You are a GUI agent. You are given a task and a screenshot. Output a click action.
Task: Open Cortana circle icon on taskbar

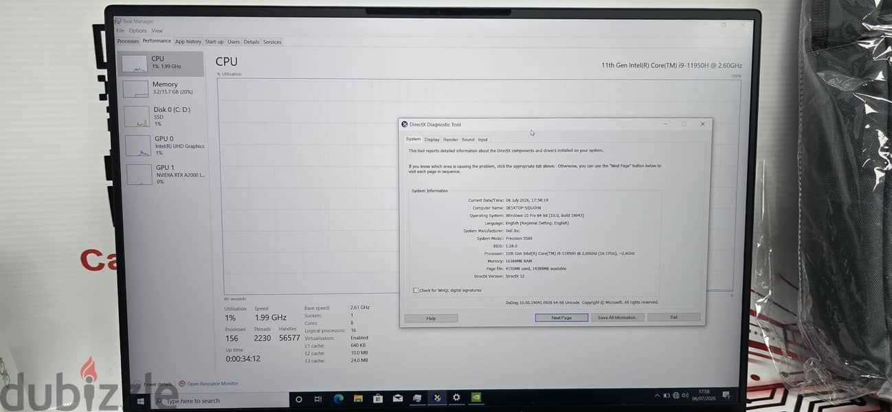299,399
